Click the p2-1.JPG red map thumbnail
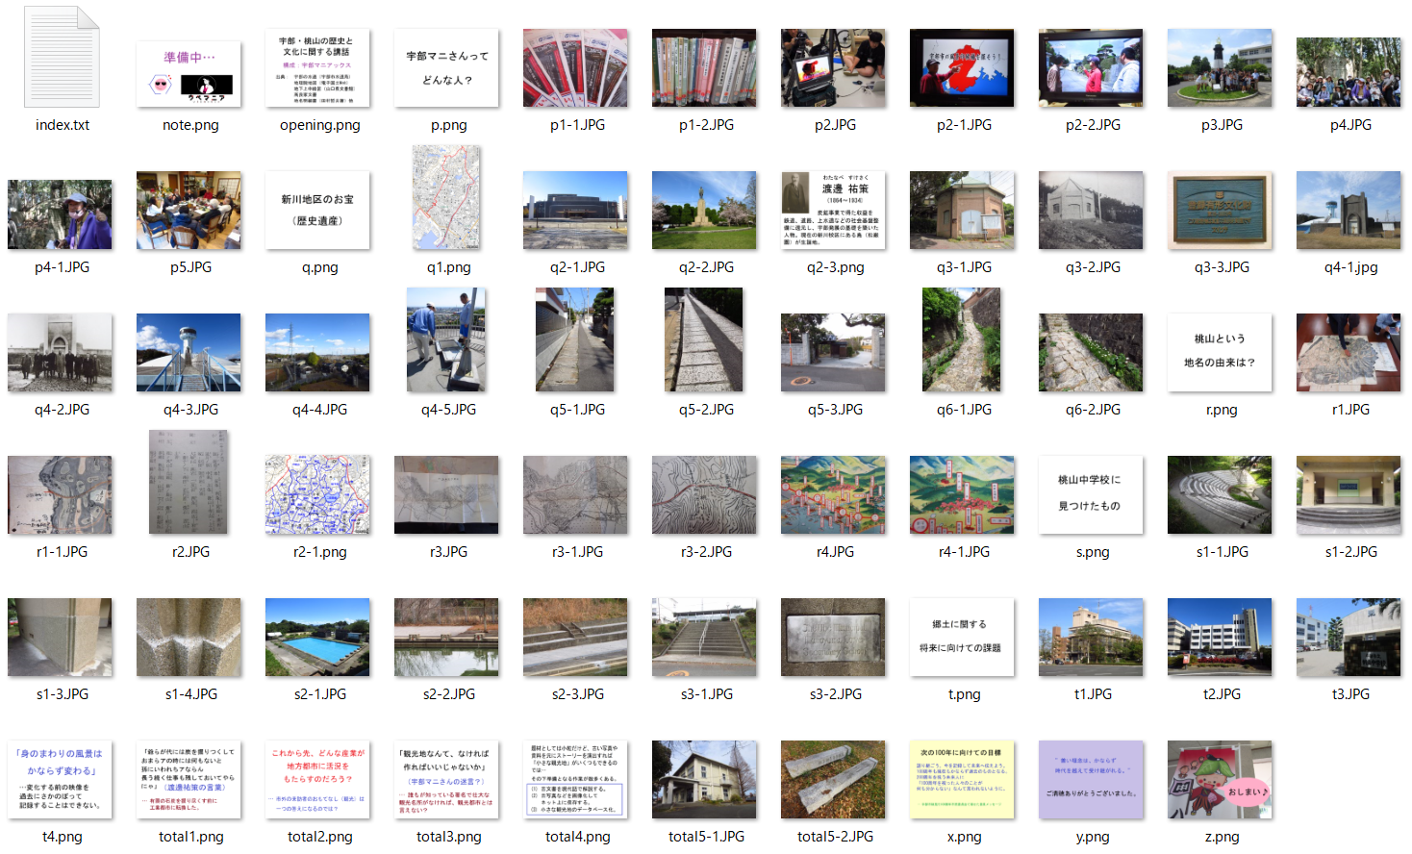 click(x=962, y=68)
